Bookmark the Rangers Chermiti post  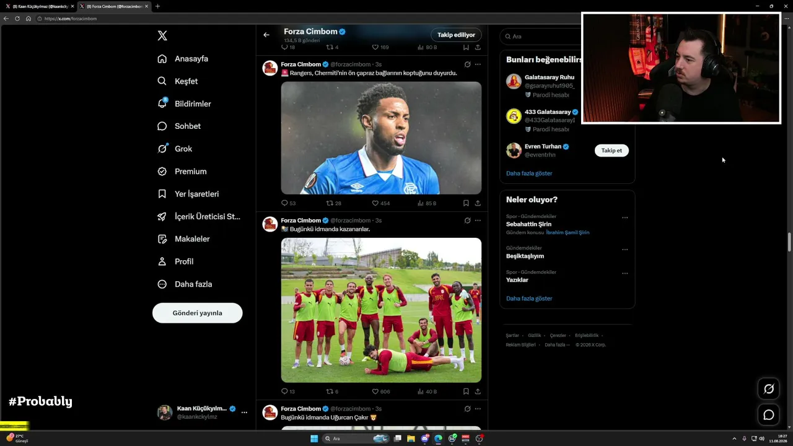[x=466, y=203]
